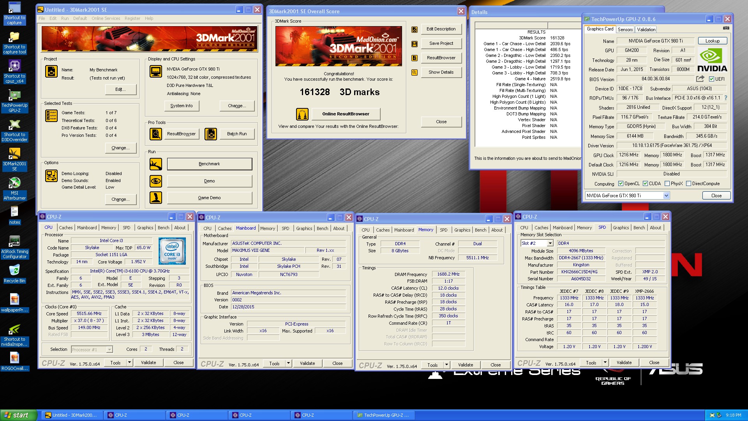This screenshot has height=421, width=748.
Task: Click Validate in the Memory CPU-Z window
Action: pos(465,365)
